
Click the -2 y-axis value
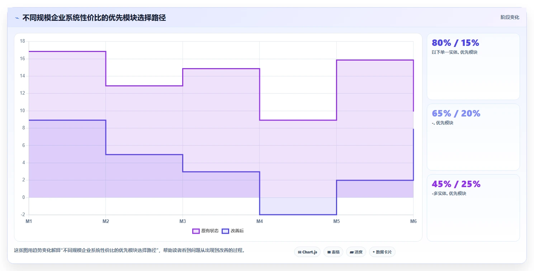pos(22,215)
